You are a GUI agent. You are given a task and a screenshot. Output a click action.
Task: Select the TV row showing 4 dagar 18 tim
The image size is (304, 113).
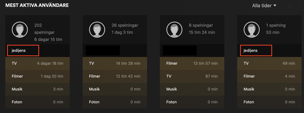pyautogui.click(x=37, y=63)
